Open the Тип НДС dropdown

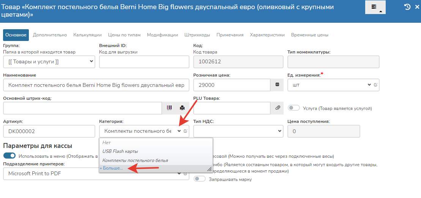(238, 131)
